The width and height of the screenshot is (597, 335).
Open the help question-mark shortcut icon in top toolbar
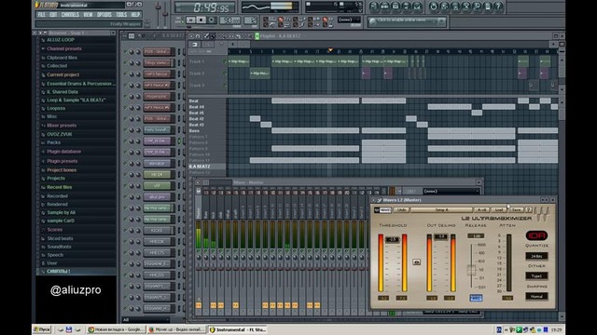[x=499, y=7]
